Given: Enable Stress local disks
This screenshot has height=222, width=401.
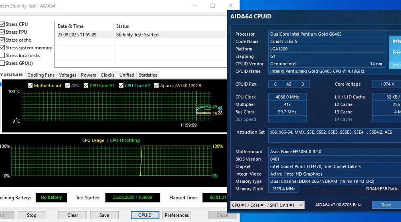Looking at the screenshot, I should point(2,55).
